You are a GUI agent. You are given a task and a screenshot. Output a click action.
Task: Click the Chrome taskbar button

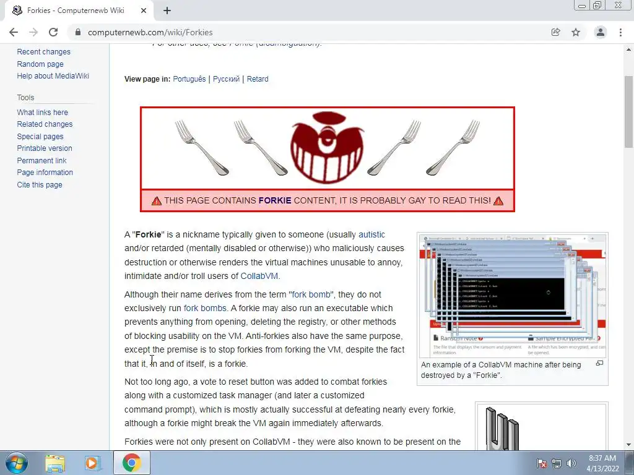coord(131,463)
